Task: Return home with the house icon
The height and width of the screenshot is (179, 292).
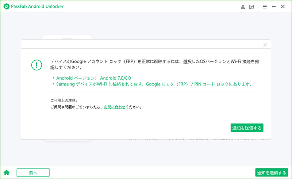Action: (7, 172)
